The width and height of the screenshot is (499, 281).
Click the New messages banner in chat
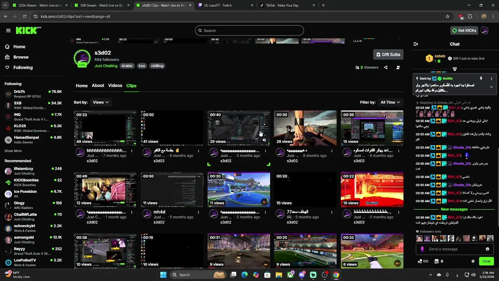click(x=454, y=209)
